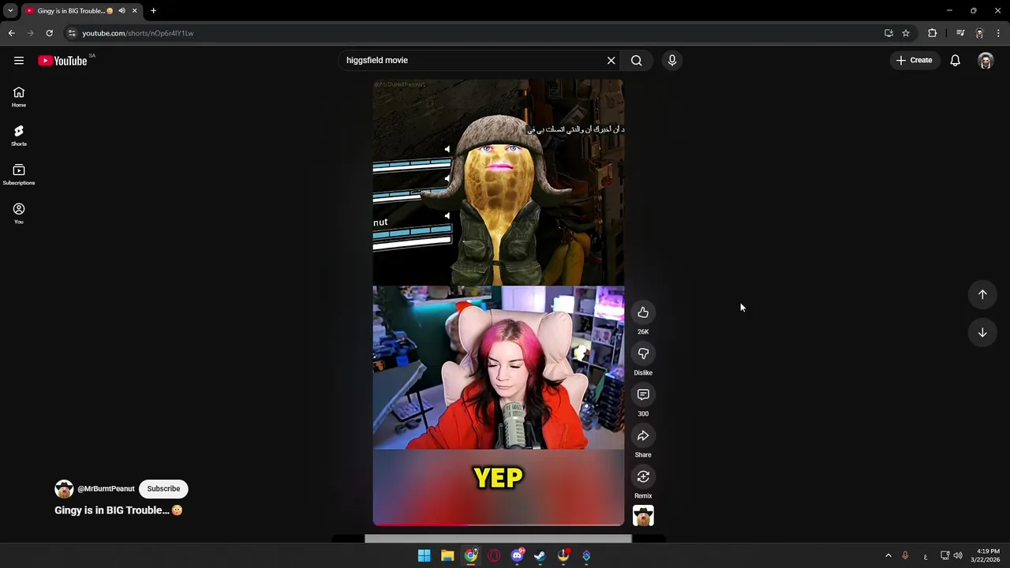Image resolution: width=1010 pixels, height=568 pixels.
Task: Open the @MrBurntPeanut channel link
Action: (x=106, y=489)
